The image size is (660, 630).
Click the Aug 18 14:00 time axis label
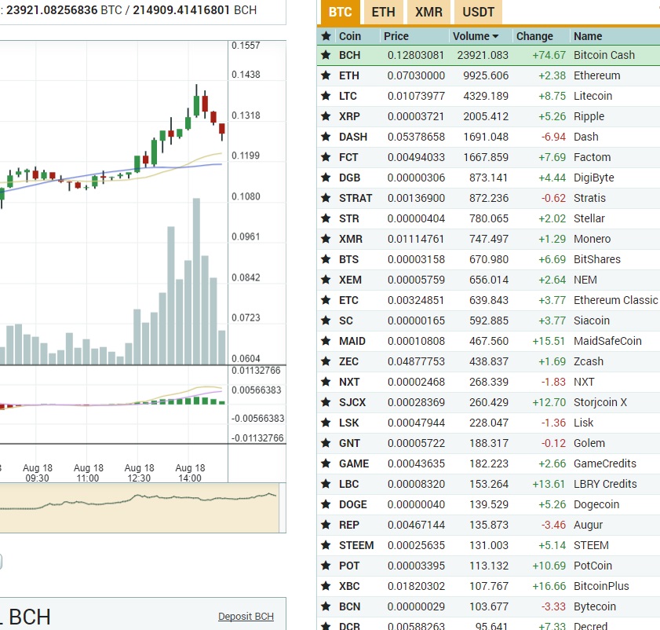point(190,473)
